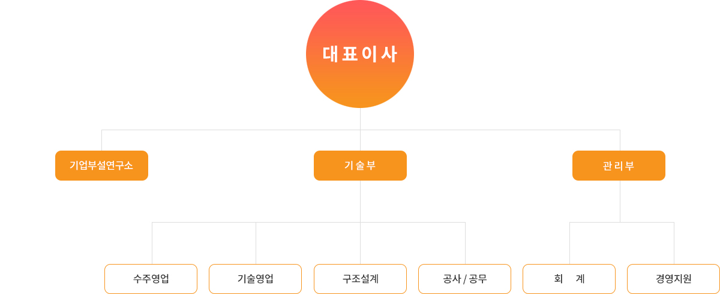Click the 기술부 department box
Image resolution: width=720 pixels, height=294 pixels.
(x=360, y=166)
